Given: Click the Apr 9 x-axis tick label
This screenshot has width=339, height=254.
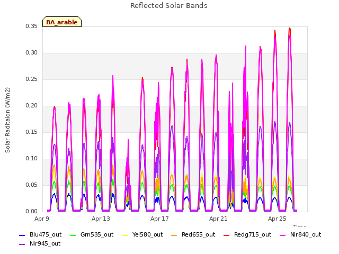Looking at the screenshot, I should pyautogui.click(x=42, y=219).
